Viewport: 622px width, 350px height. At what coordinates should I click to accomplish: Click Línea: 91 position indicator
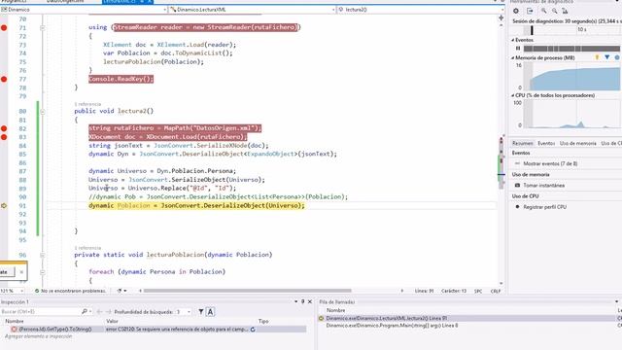click(424, 291)
